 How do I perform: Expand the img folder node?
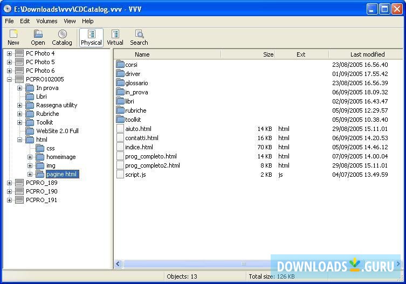(30, 165)
